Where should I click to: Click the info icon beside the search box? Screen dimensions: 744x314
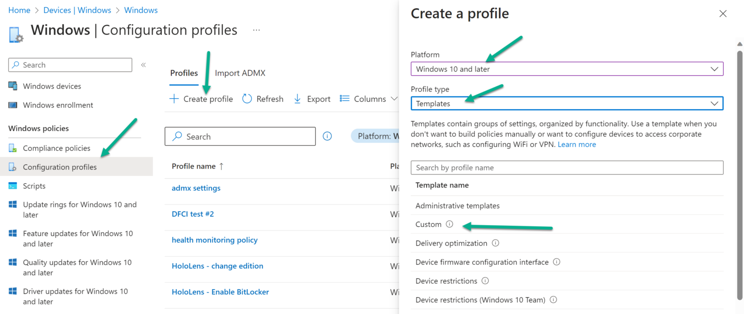327,136
